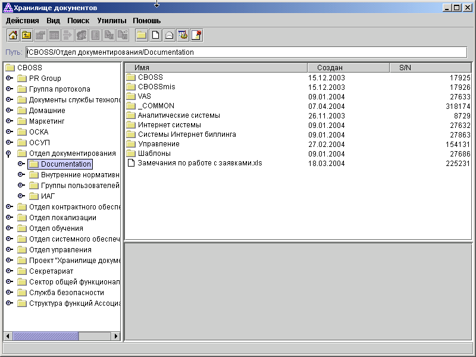
Task: Select the CBOSSmis folder row
Action: [x=298, y=87]
